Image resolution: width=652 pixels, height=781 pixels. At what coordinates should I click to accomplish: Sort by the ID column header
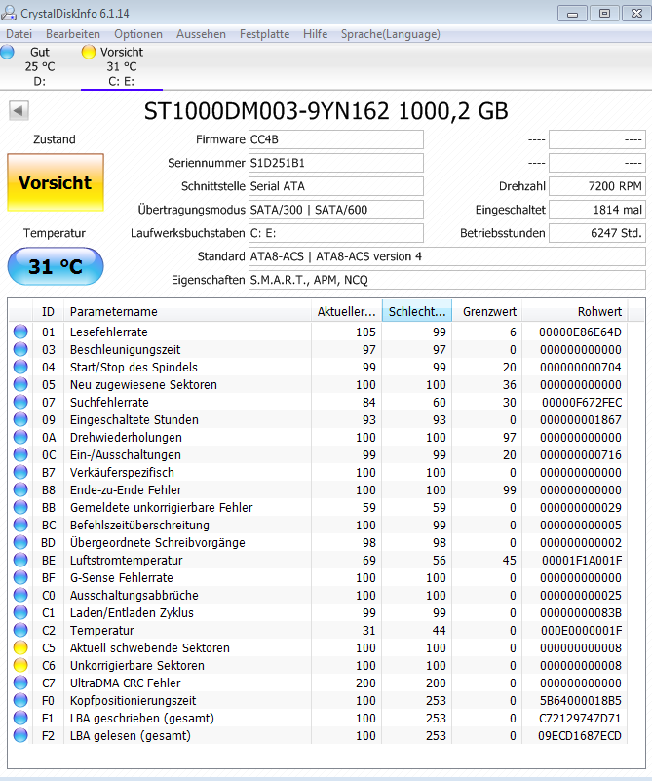point(48,311)
